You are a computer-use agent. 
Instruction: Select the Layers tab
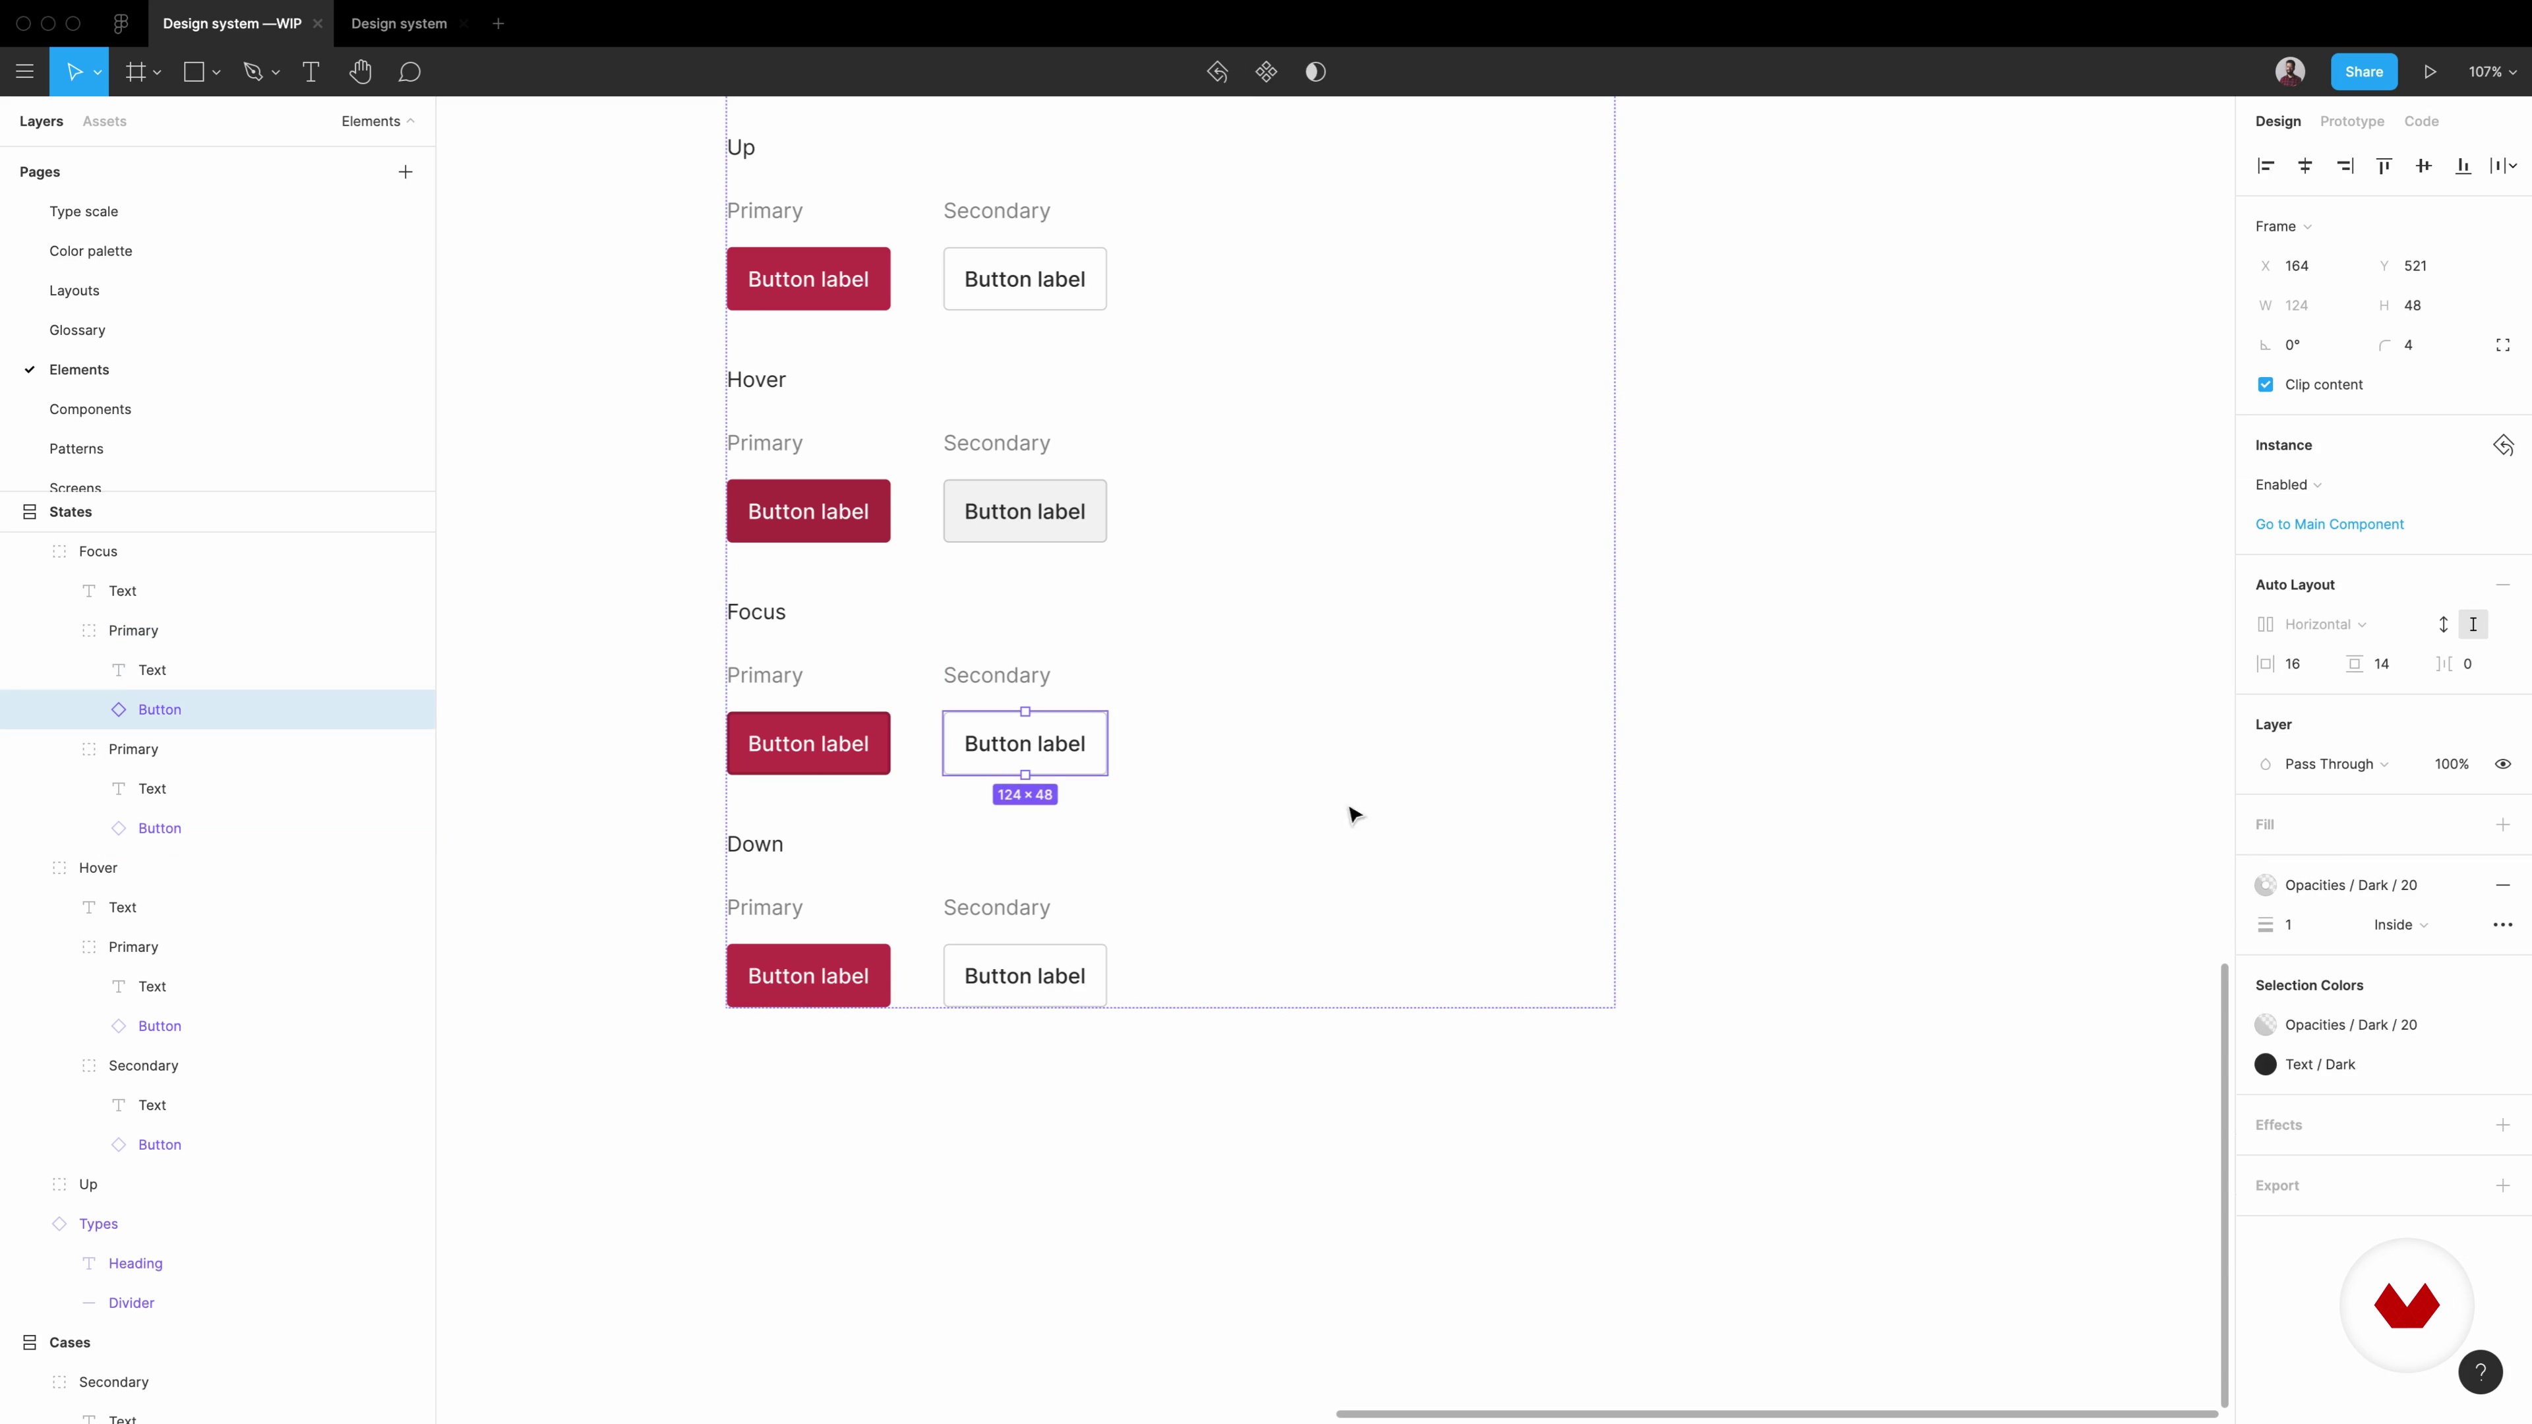tap(42, 121)
